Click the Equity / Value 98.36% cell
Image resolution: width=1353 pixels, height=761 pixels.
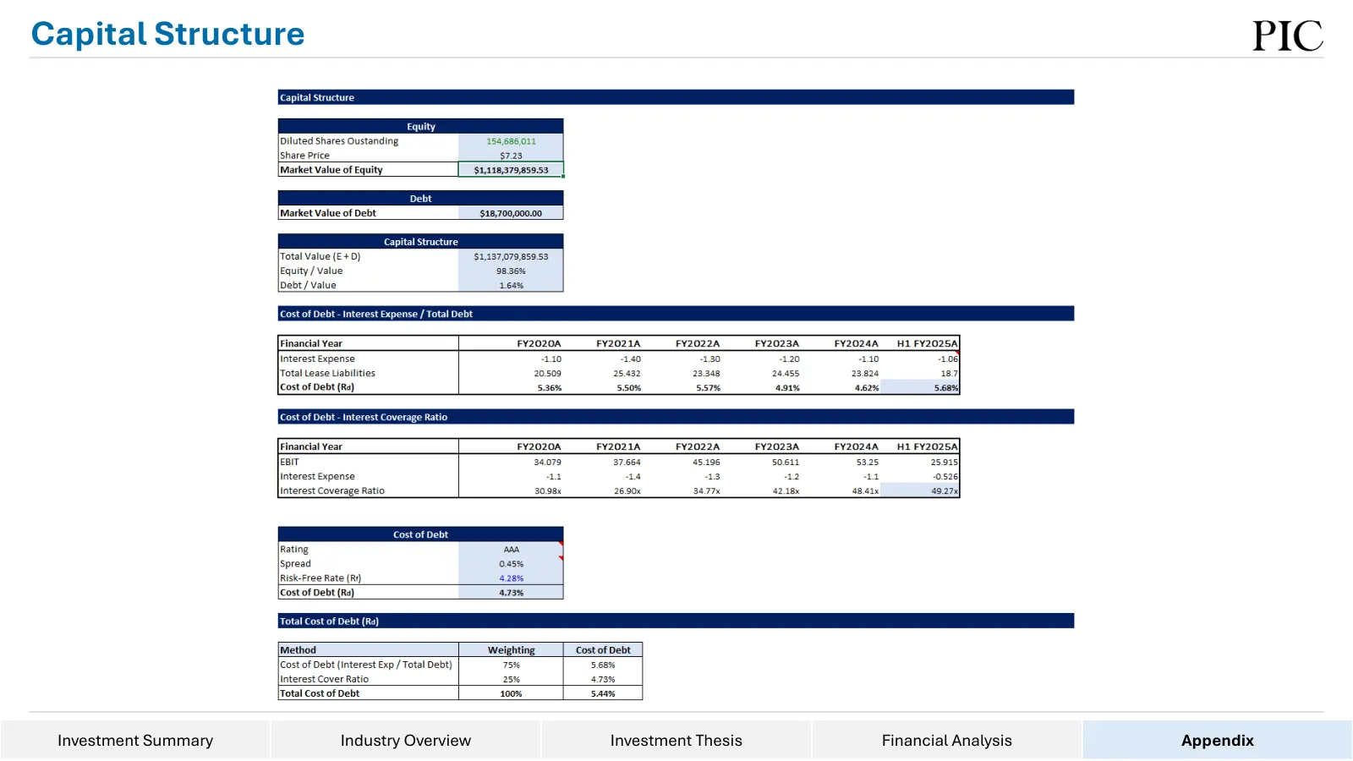click(x=511, y=271)
